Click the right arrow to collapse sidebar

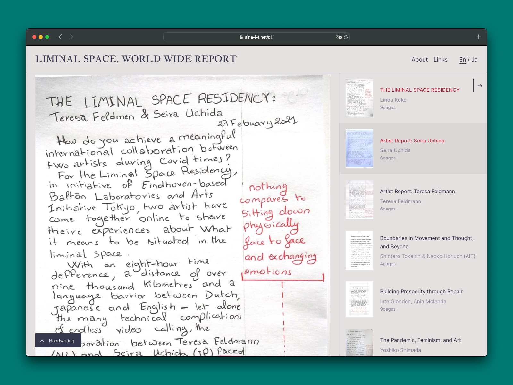pos(480,86)
